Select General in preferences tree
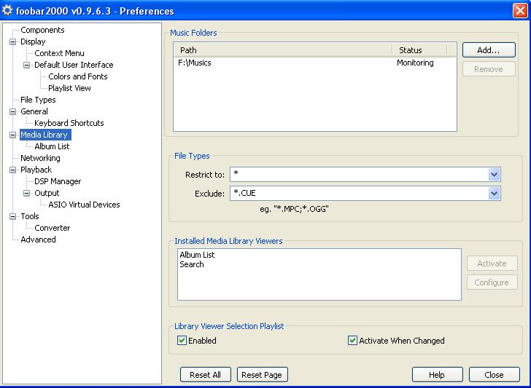 click(x=34, y=111)
